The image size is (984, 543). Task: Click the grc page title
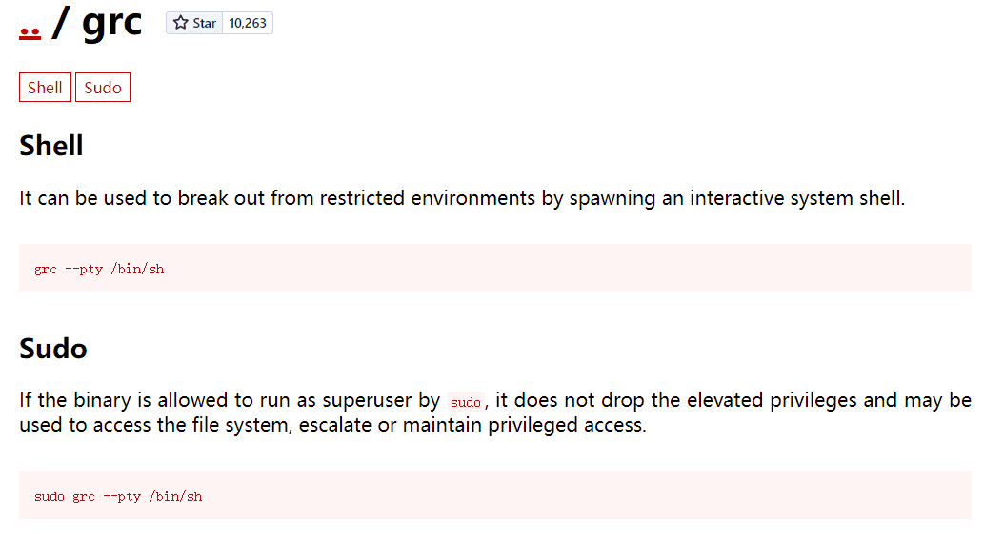point(111,23)
